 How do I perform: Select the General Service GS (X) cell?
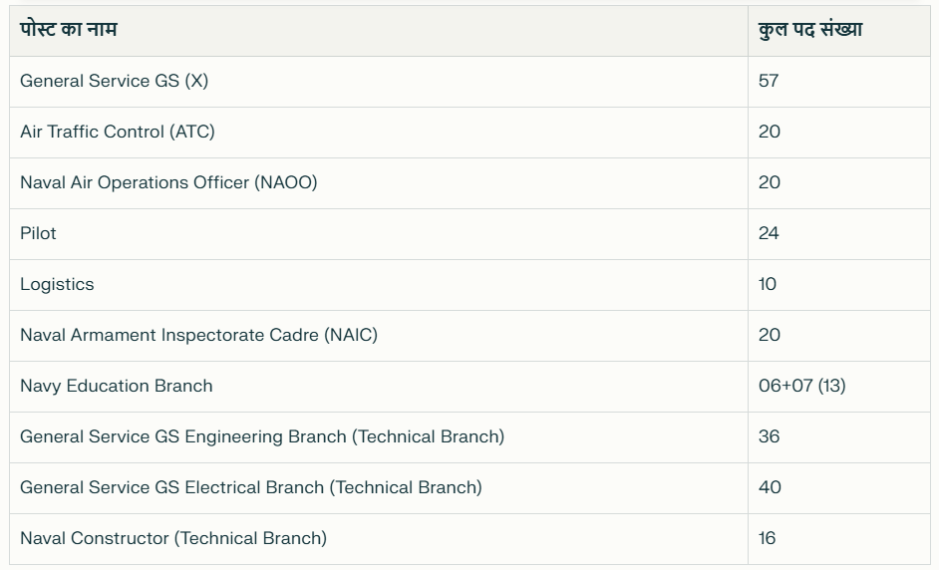point(379,82)
